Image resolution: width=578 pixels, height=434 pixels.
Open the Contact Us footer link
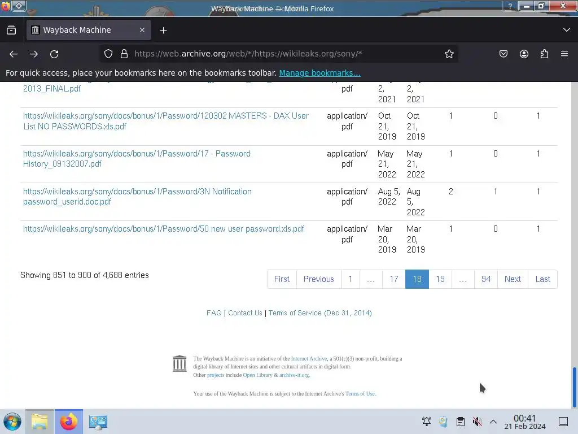[x=245, y=313]
